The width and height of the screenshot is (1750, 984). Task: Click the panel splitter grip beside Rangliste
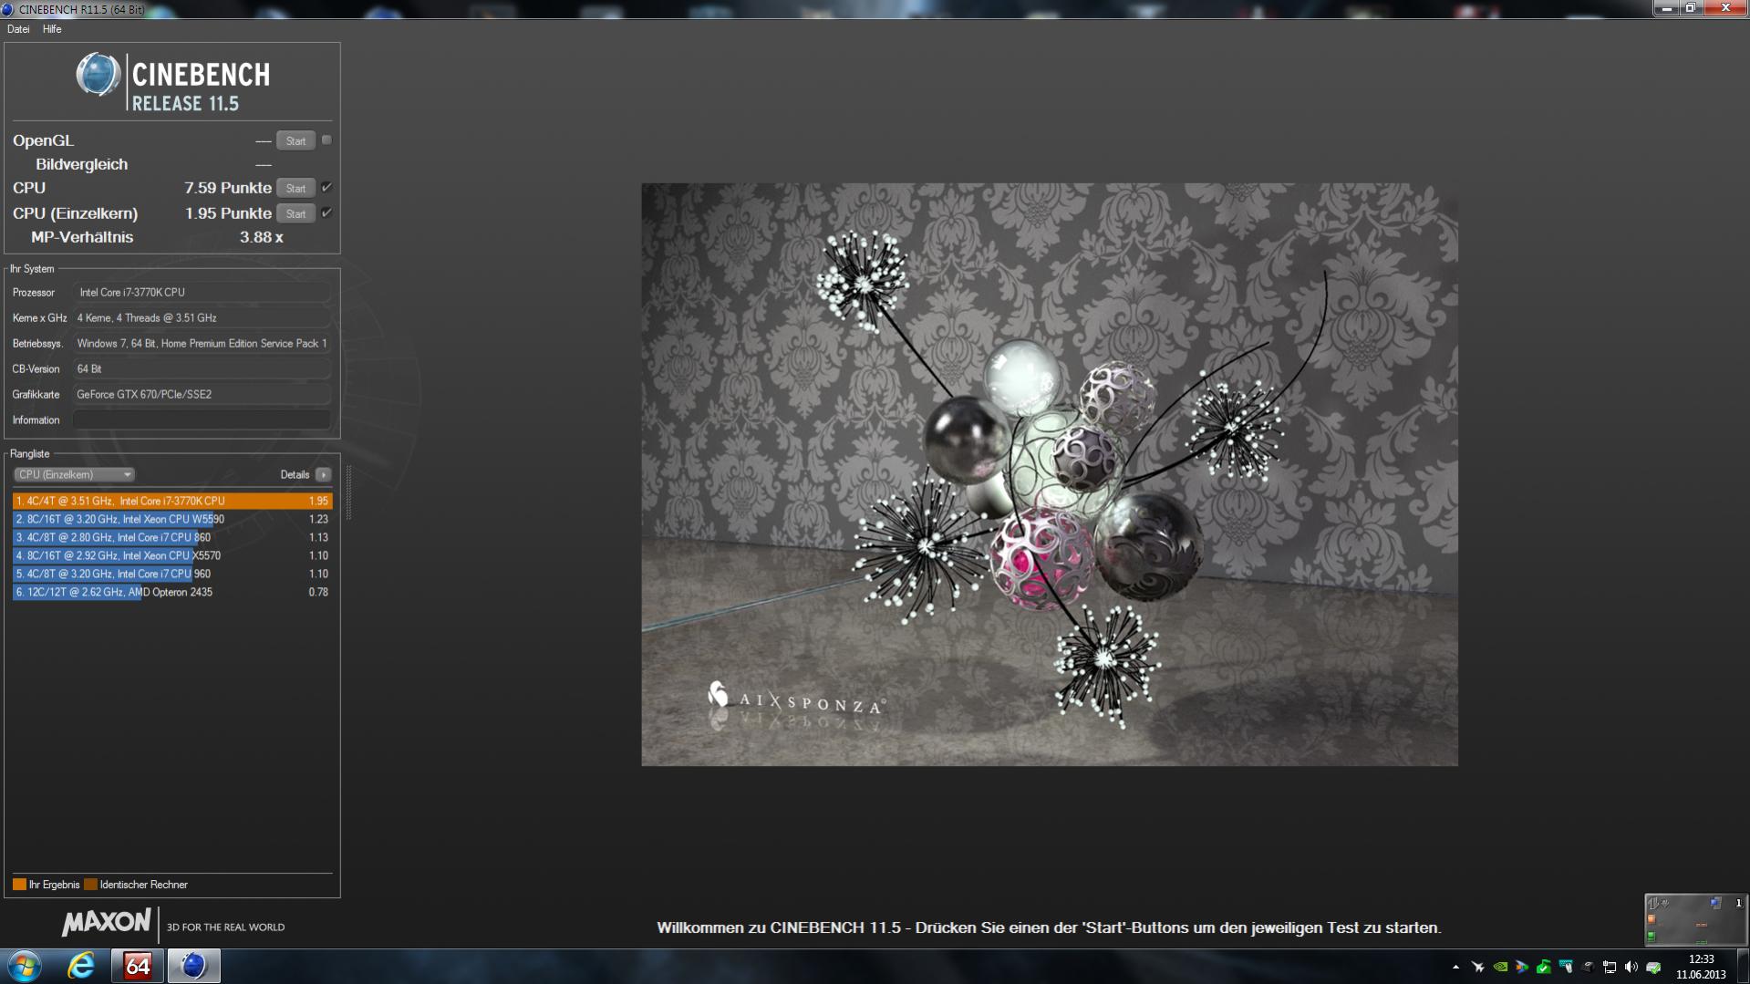point(348,492)
